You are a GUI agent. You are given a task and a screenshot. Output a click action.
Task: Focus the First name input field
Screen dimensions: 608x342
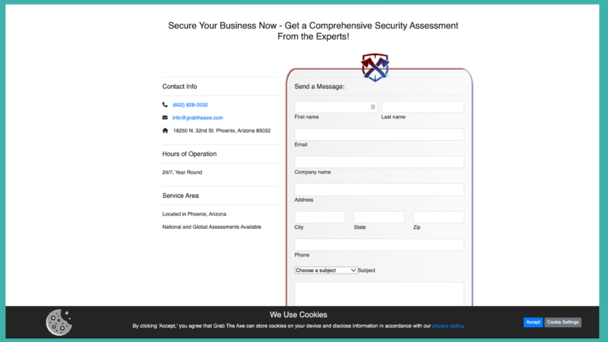[x=335, y=107]
